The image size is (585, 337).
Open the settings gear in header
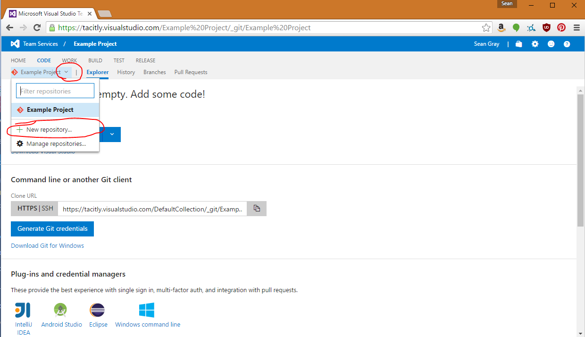(x=535, y=44)
